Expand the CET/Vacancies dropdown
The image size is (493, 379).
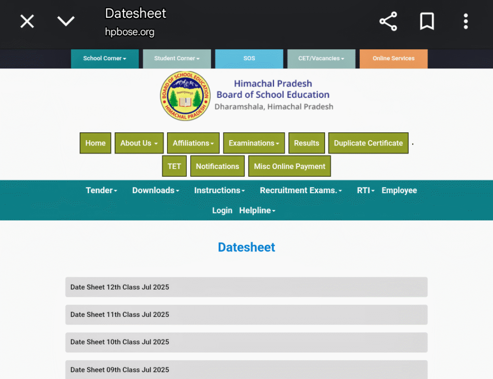tap(321, 59)
